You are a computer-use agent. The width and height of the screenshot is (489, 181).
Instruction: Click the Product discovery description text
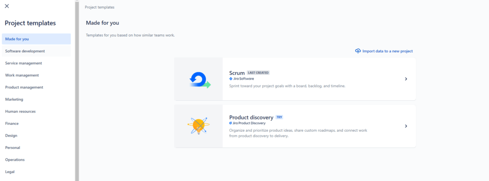[298, 133]
